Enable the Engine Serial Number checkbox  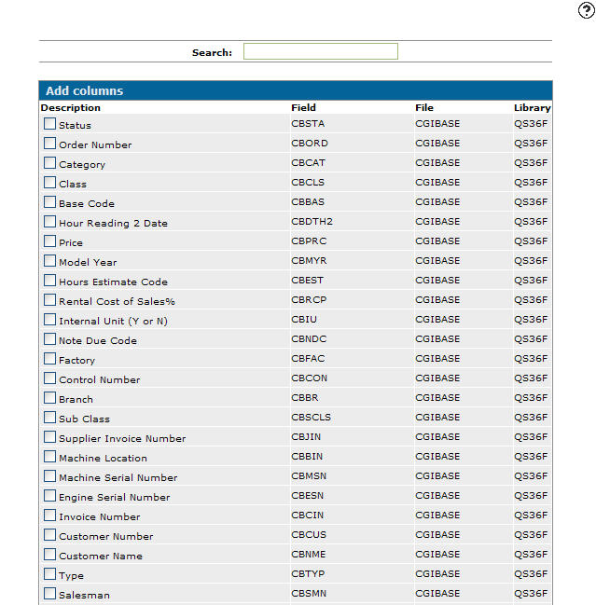(49, 495)
